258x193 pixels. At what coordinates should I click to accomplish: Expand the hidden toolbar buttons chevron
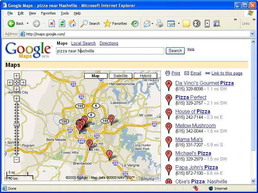point(235,20)
